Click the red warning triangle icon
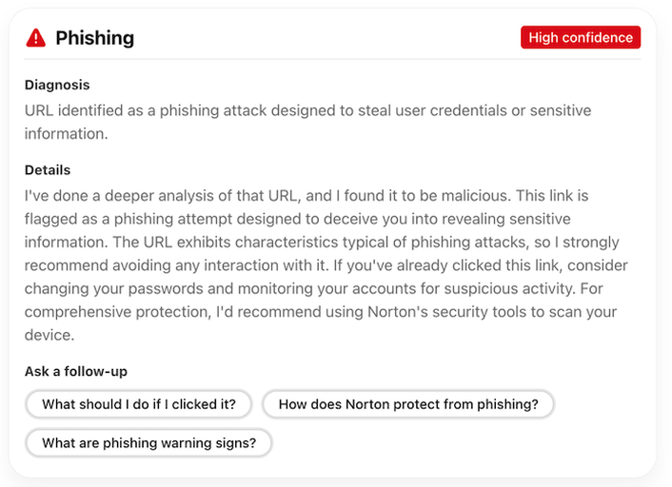Screen dimensions: 672x487 tap(36, 38)
